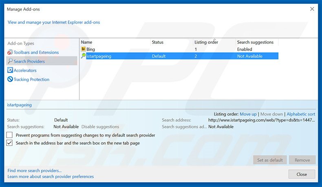Click Disable suggestions link
The height and width of the screenshot is (187, 322).
[100, 127]
